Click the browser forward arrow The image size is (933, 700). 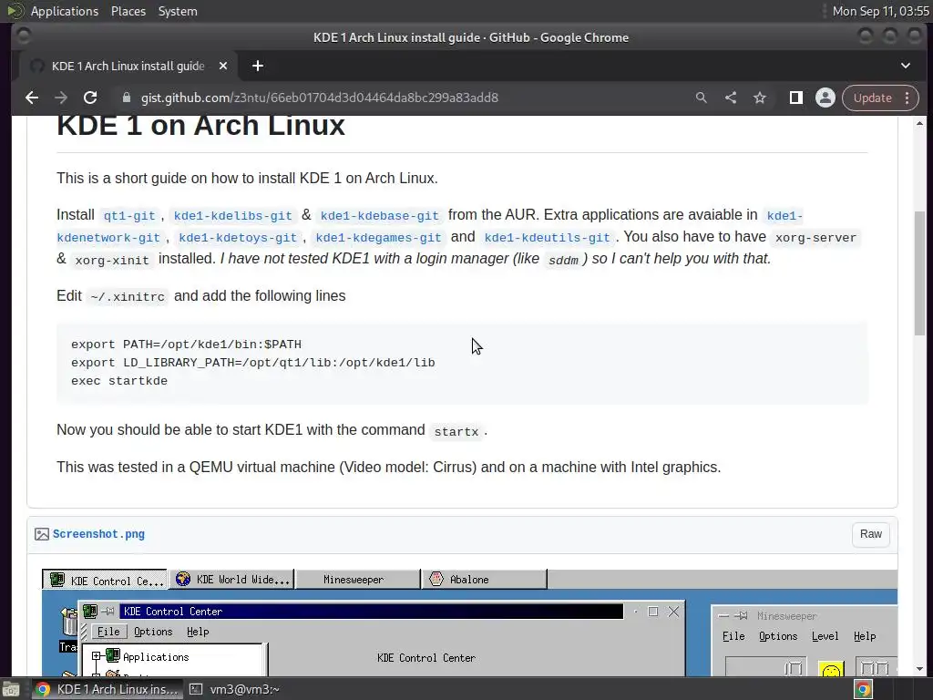click(61, 98)
